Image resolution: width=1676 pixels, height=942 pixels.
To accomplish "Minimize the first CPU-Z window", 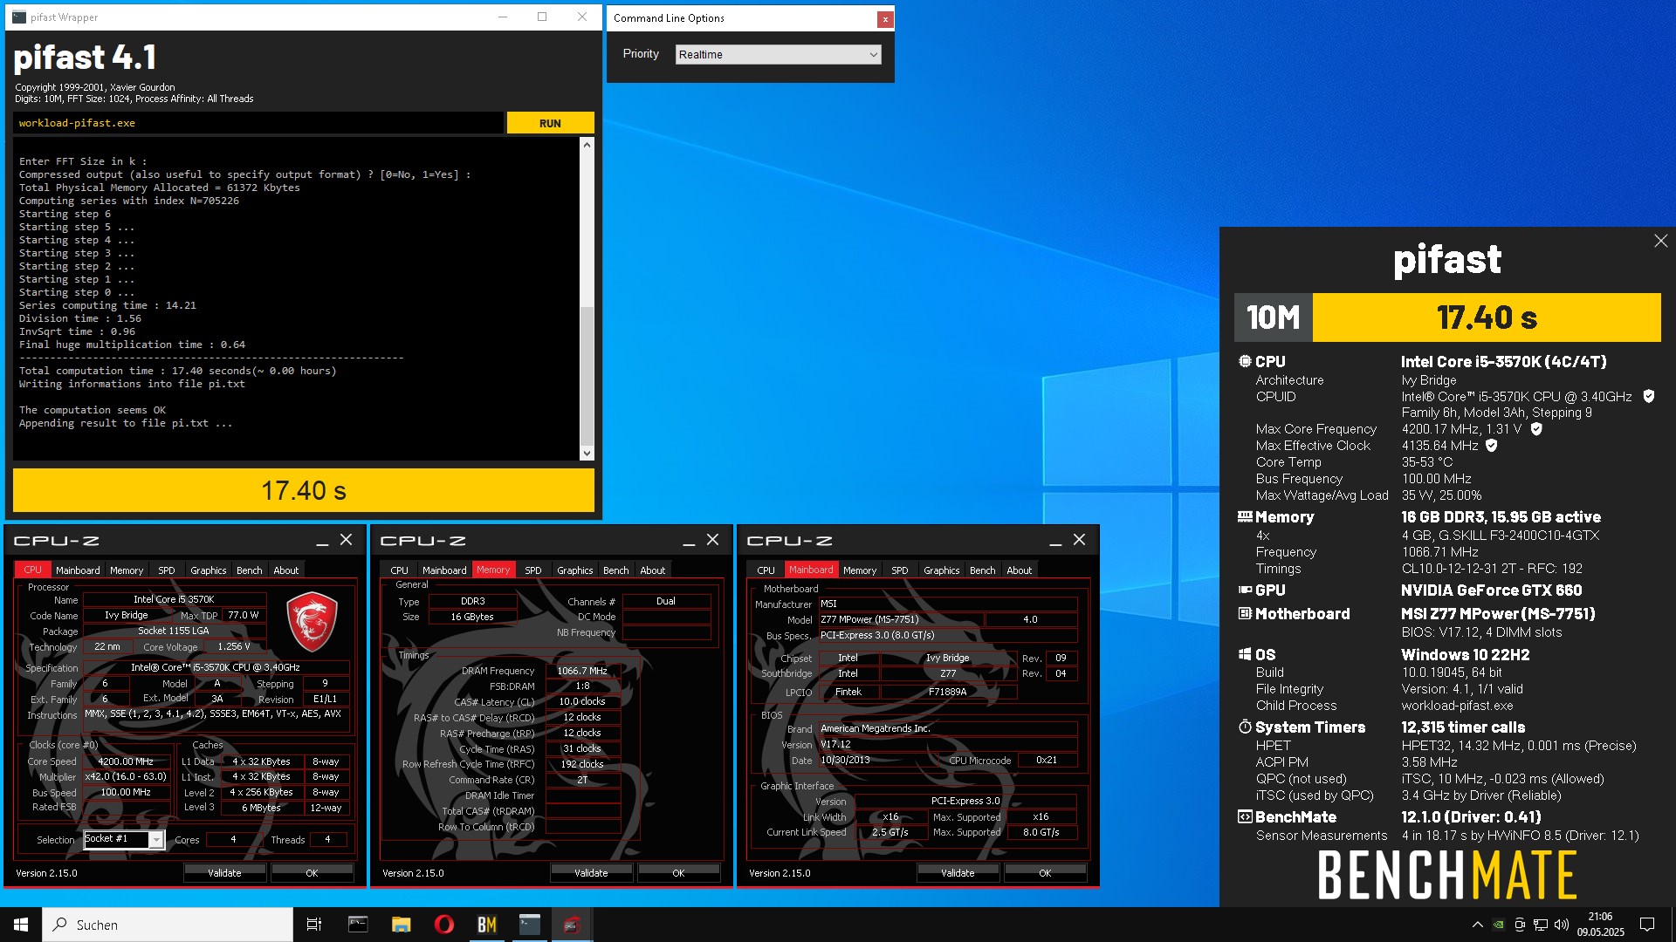I will pos(322,541).
